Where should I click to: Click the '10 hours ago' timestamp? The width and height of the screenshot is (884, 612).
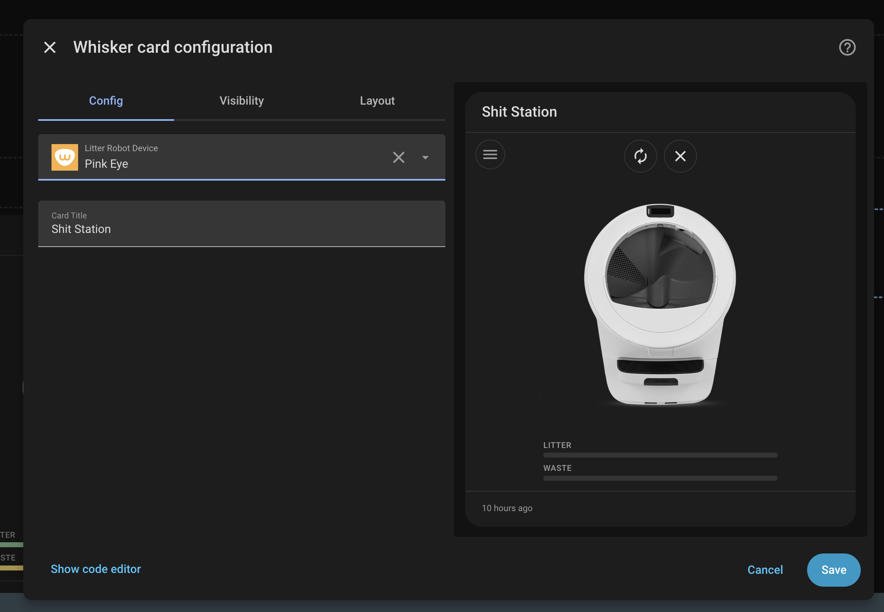pyautogui.click(x=507, y=508)
